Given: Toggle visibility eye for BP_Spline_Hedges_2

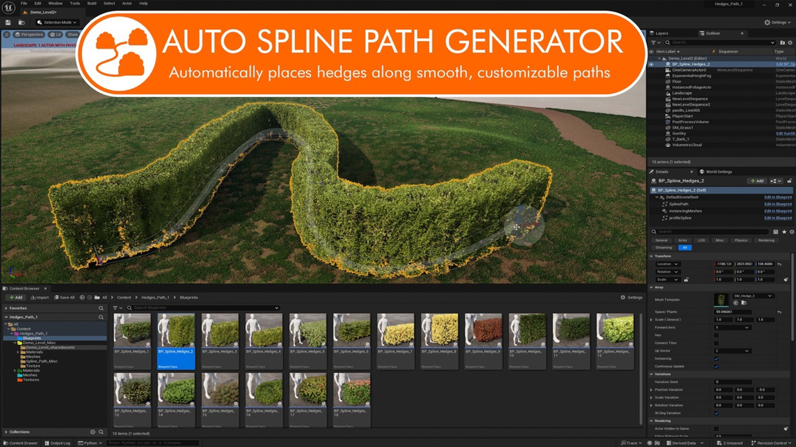Looking at the screenshot, I should tap(651, 65).
